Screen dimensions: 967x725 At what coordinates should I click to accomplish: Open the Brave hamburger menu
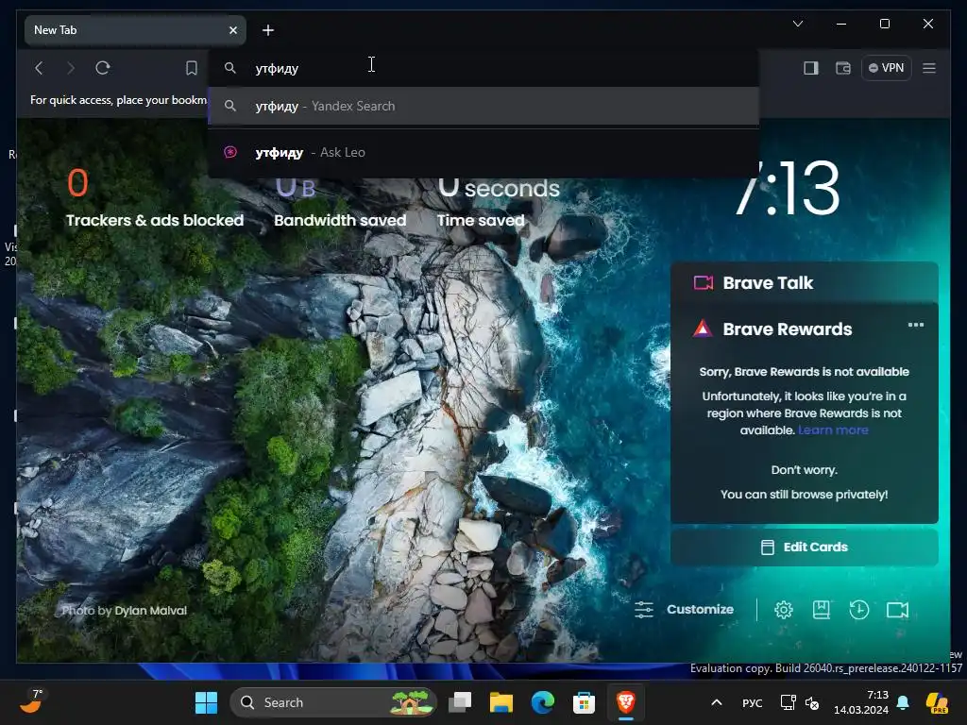929,68
